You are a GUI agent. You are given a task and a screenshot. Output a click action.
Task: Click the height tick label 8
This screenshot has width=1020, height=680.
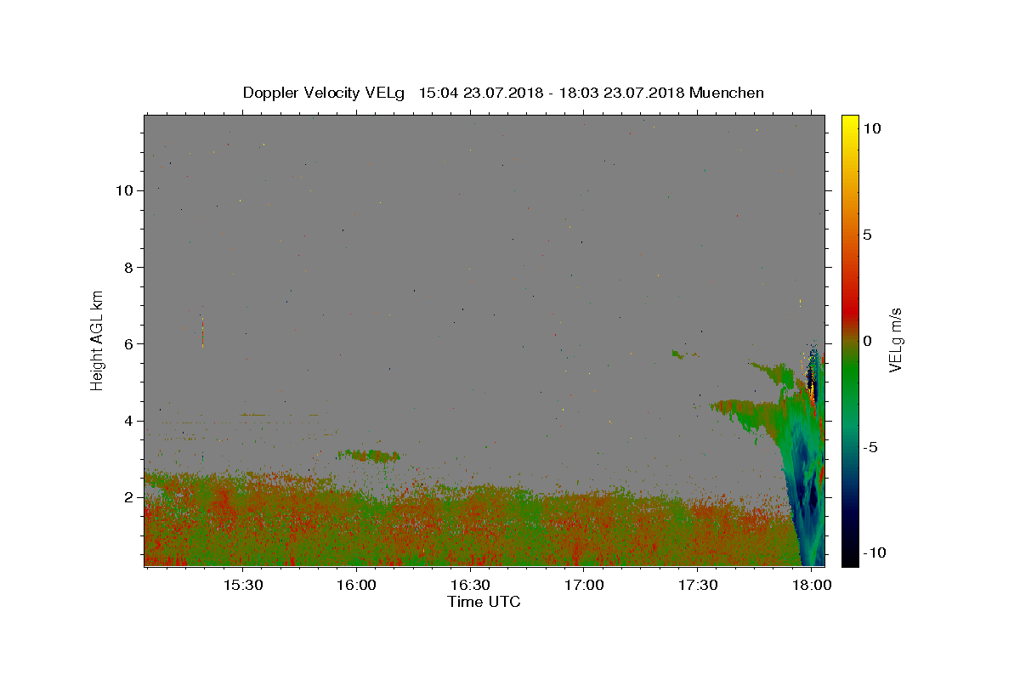[129, 267]
